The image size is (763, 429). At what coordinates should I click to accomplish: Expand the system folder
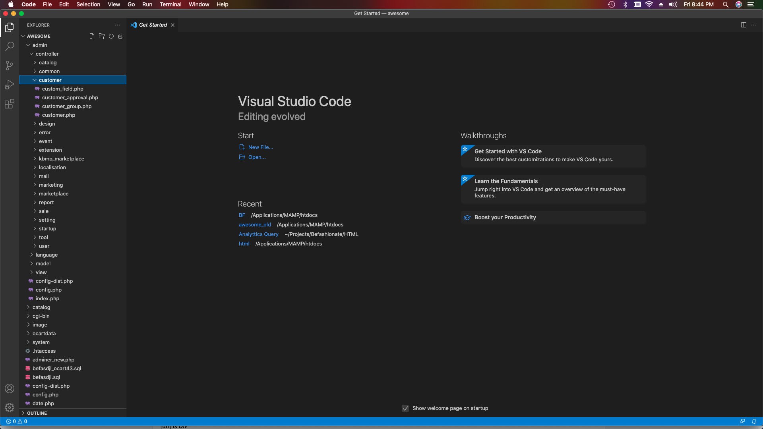pos(73,342)
